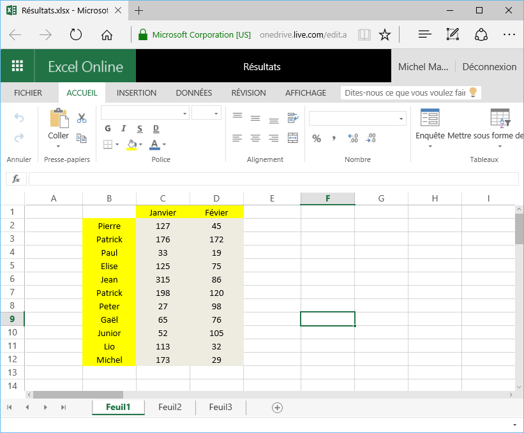Click the Cut scissors icon

point(82,118)
